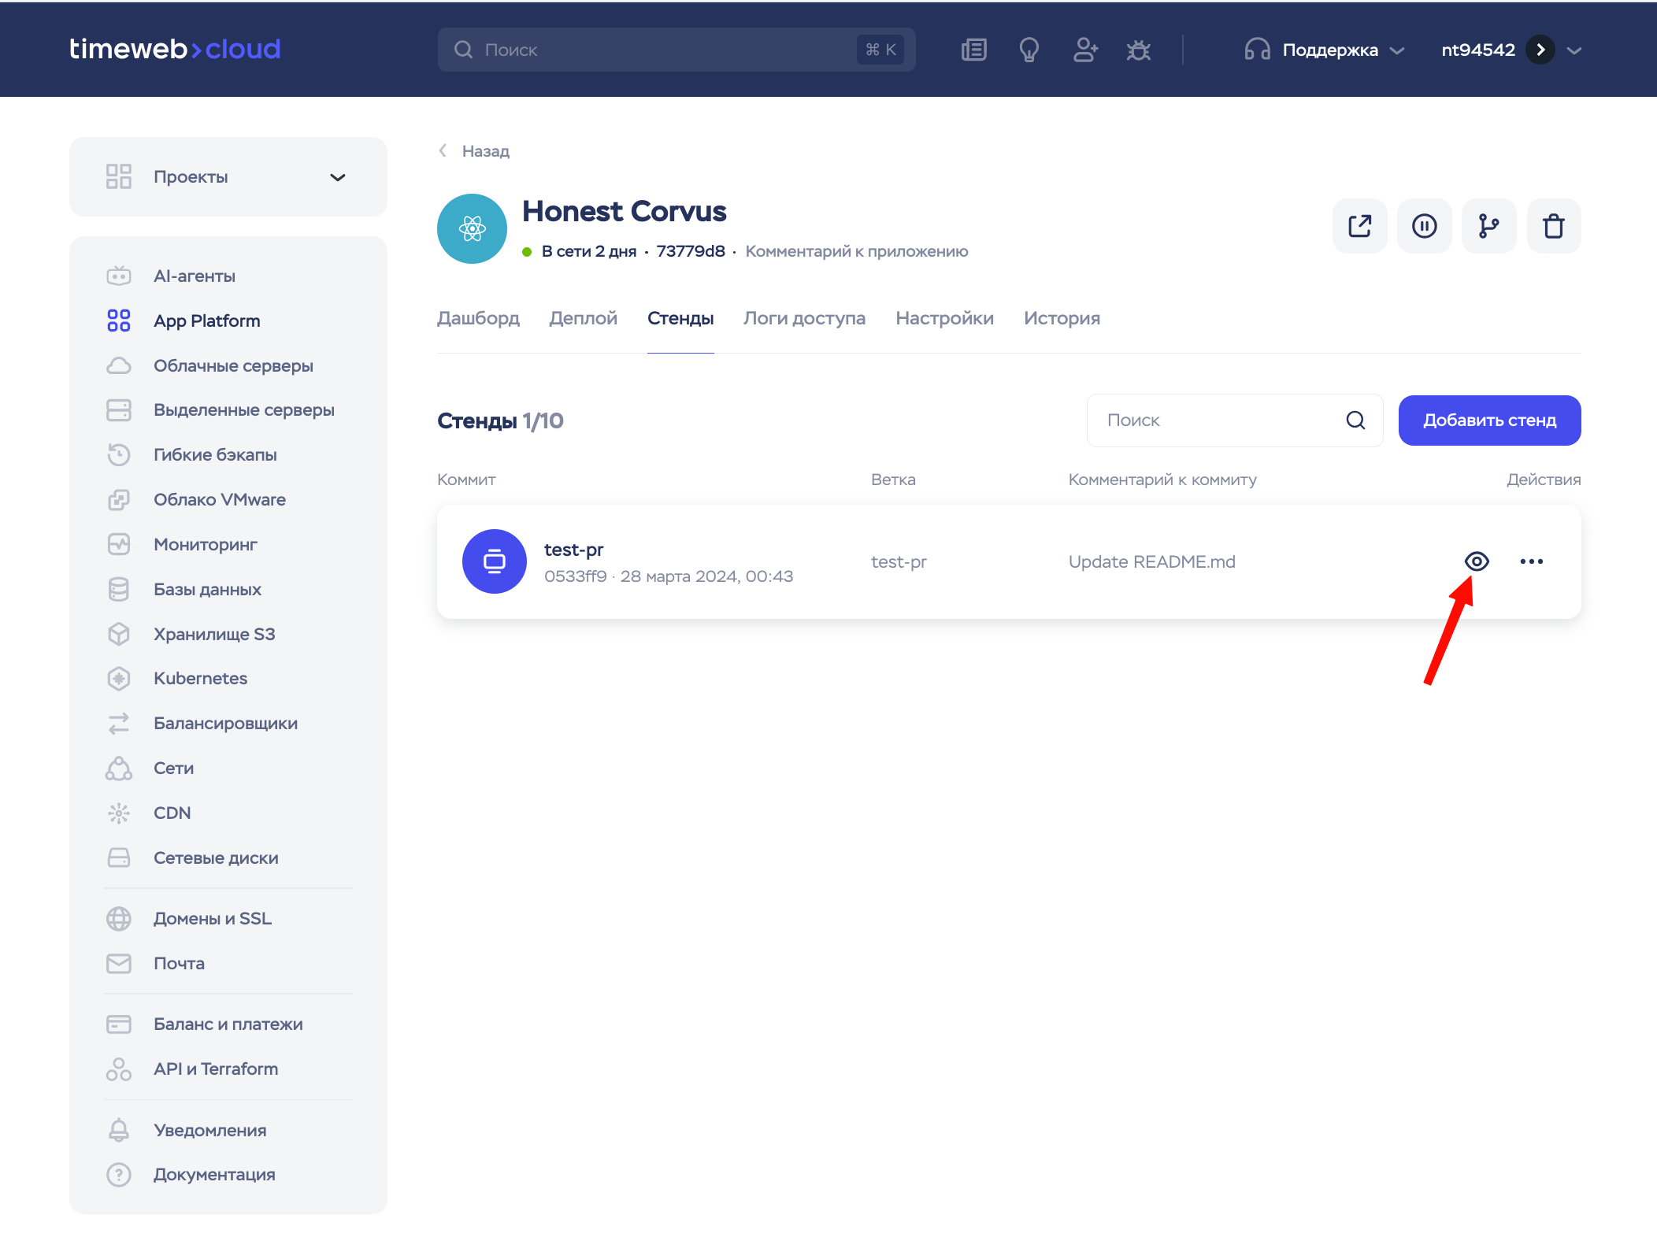This screenshot has height=1252, width=1657.
Task: Click the test-pr stand round icon
Action: (495, 561)
